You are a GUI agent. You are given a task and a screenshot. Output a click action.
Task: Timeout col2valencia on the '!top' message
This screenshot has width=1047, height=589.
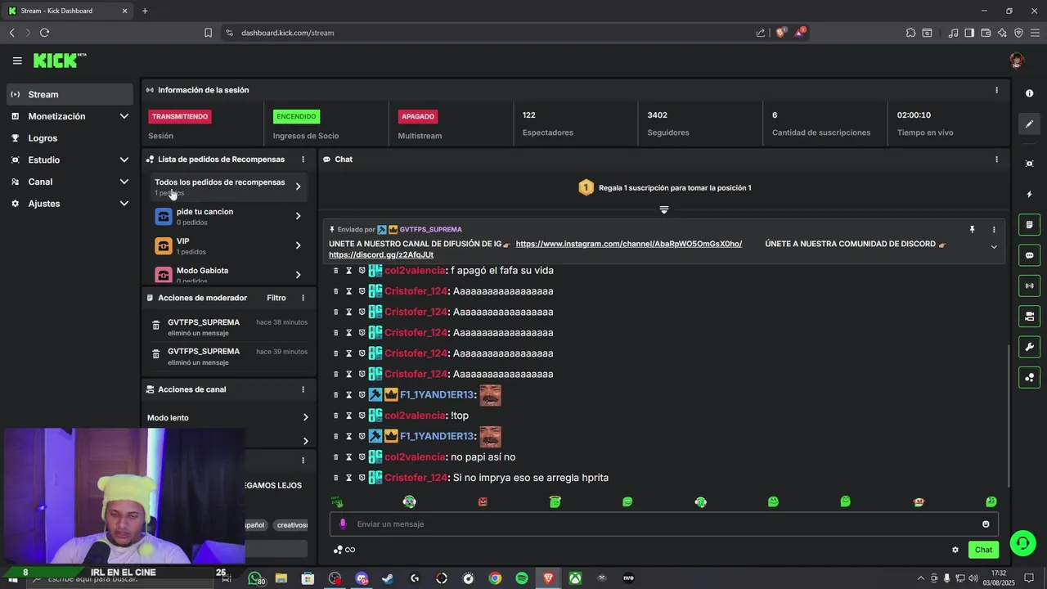[x=348, y=416]
